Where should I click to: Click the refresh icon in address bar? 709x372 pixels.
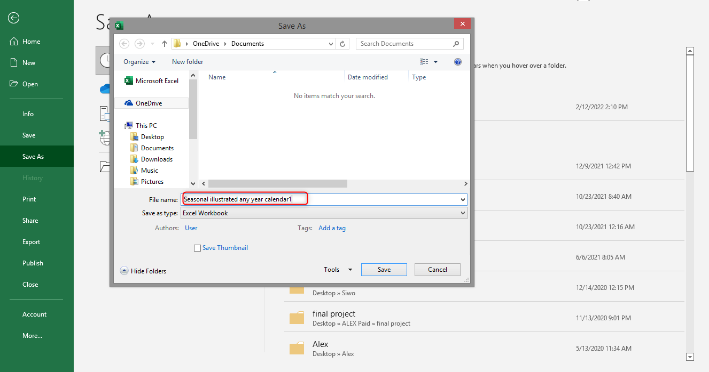tap(343, 44)
